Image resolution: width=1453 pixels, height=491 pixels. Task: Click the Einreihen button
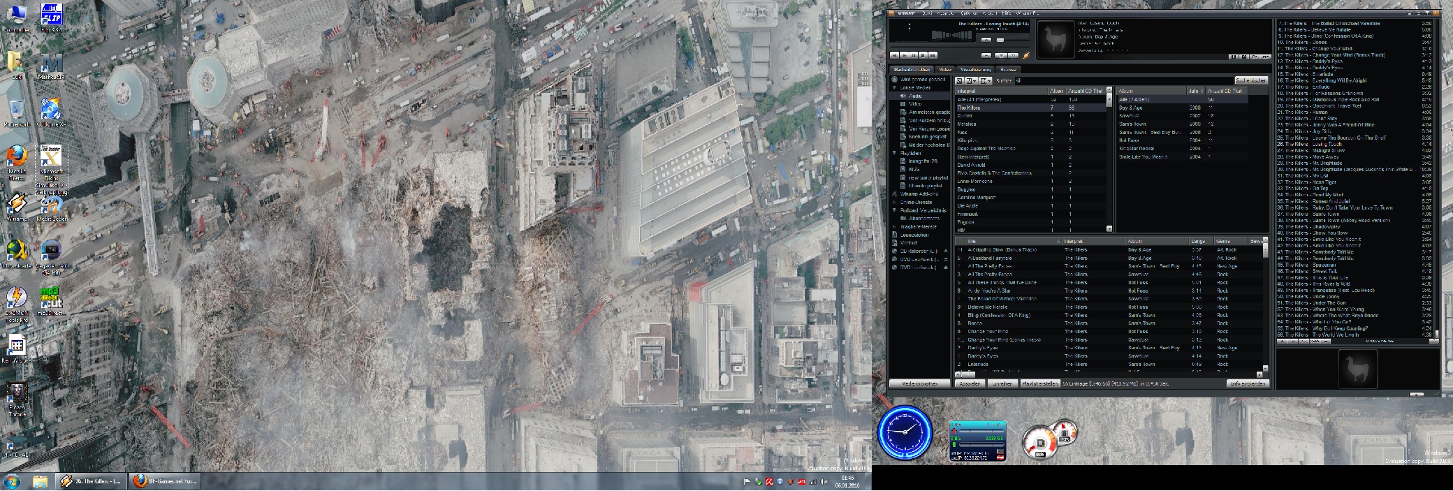[x=1002, y=383]
